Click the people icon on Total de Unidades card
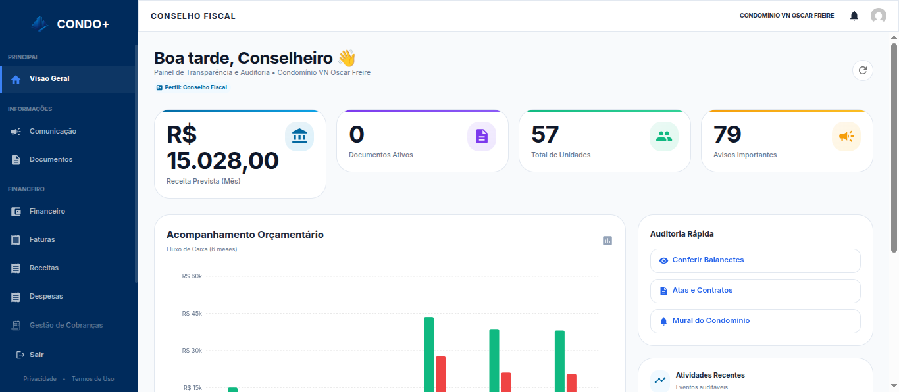899x392 pixels. tap(664, 136)
